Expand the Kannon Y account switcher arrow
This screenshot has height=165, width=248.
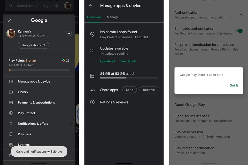(69, 33)
